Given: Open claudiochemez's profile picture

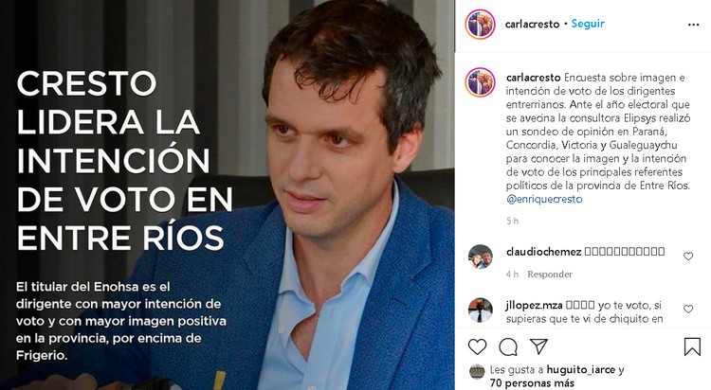Looking at the screenshot, I should [481, 257].
